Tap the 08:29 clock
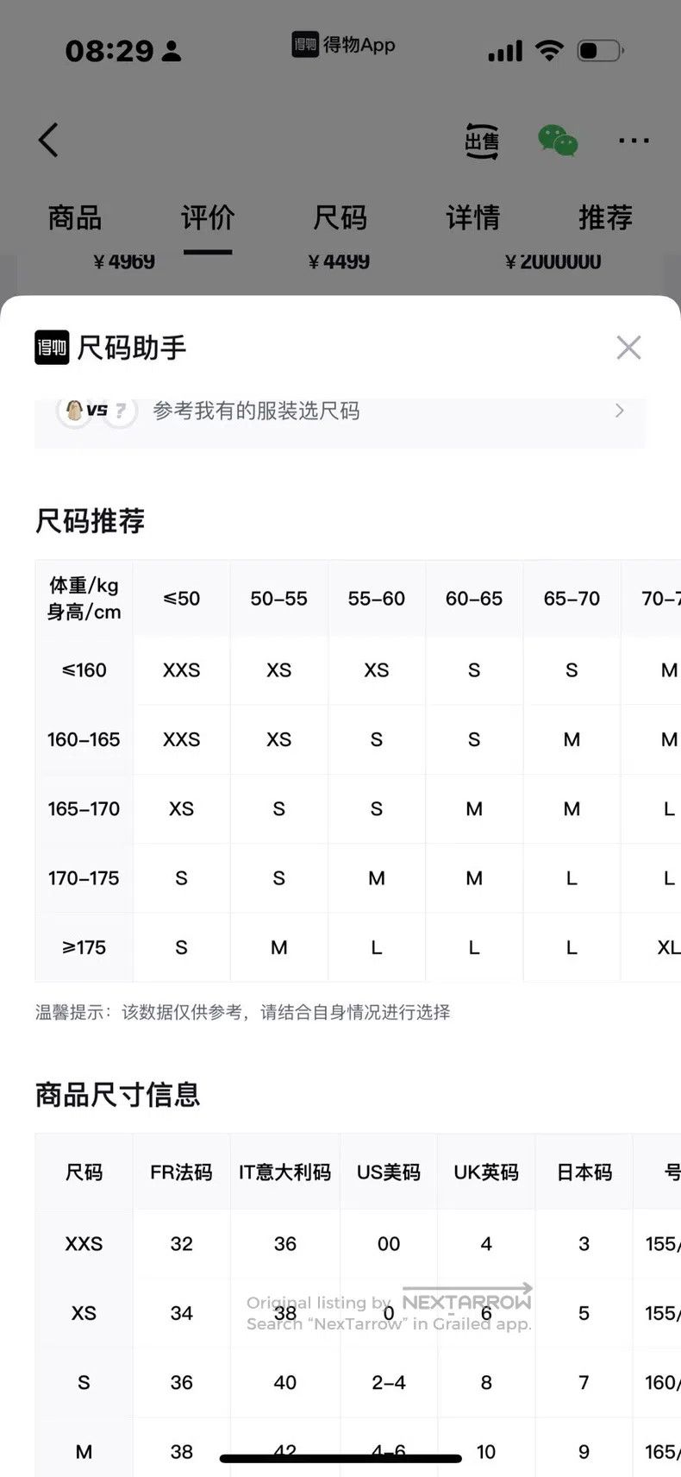 coord(109,51)
